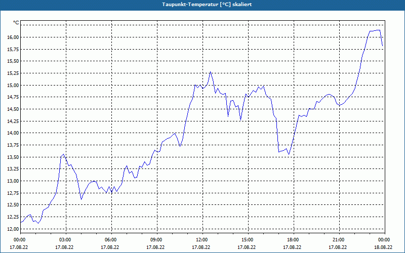Click the date 17.08.22 under 21:00
The image size is (405, 253).
pyautogui.click(x=338, y=247)
